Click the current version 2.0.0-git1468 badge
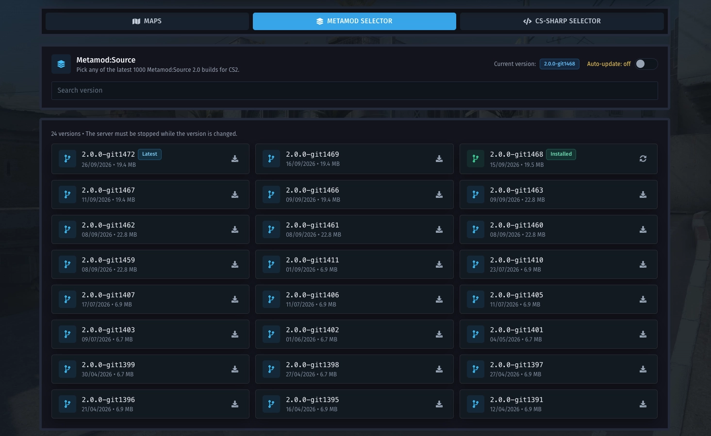Screen dimensions: 711x436 (560, 64)
